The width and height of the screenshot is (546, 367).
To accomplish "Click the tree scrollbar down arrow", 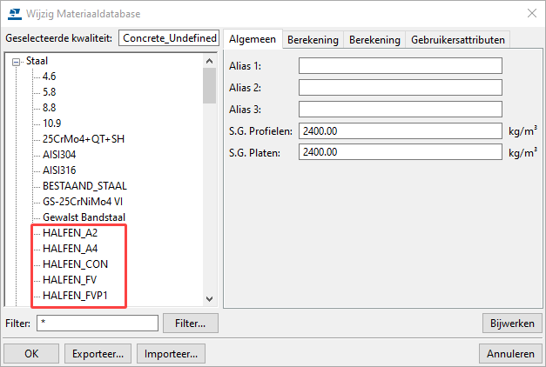I will 209,299.
